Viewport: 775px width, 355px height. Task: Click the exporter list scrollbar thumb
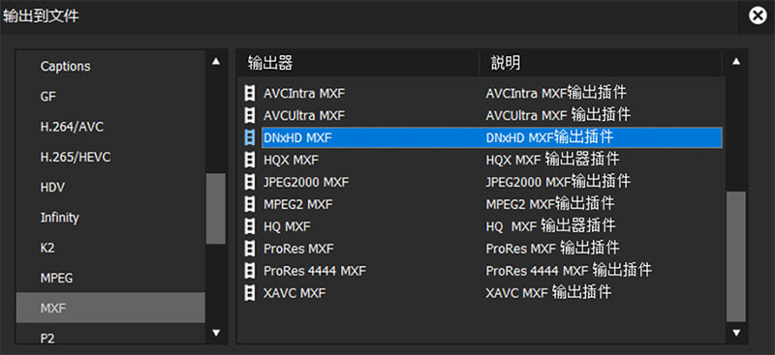point(736,256)
